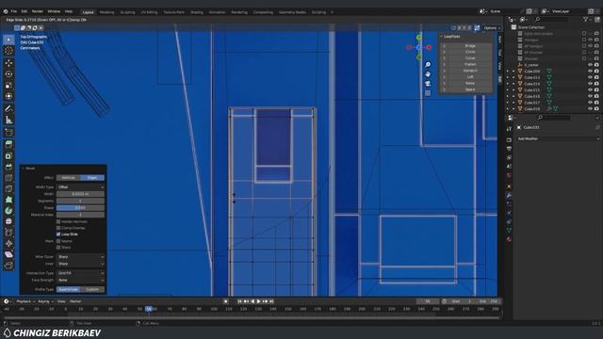Click the timeline play button

(259, 301)
